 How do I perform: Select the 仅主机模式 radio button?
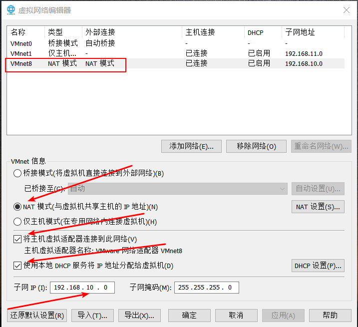[17, 222]
